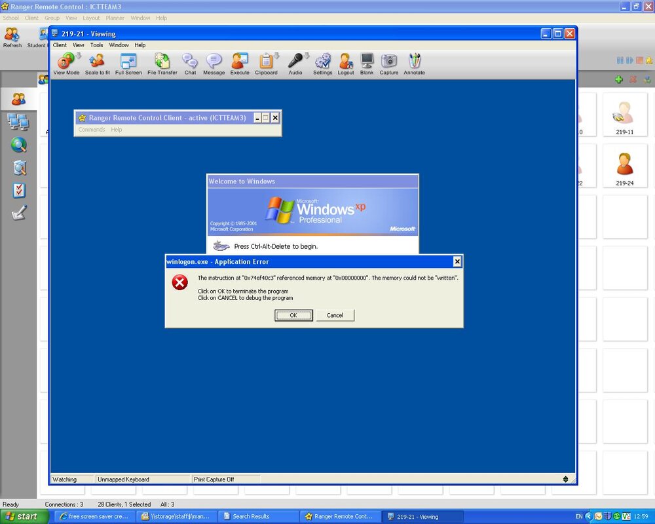The width and height of the screenshot is (655, 524).
Task: Open Help menu in remote client window
Action: pos(117,130)
